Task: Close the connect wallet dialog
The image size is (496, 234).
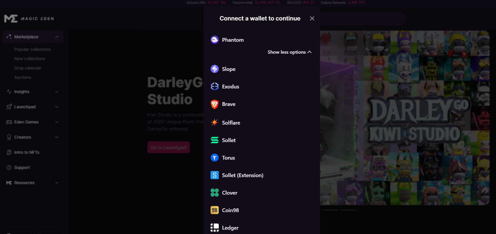Action: pos(312,18)
